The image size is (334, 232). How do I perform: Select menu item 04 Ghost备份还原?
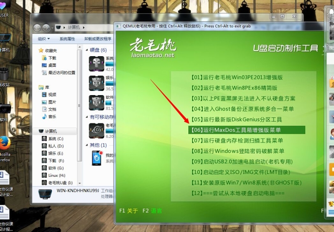(243, 109)
